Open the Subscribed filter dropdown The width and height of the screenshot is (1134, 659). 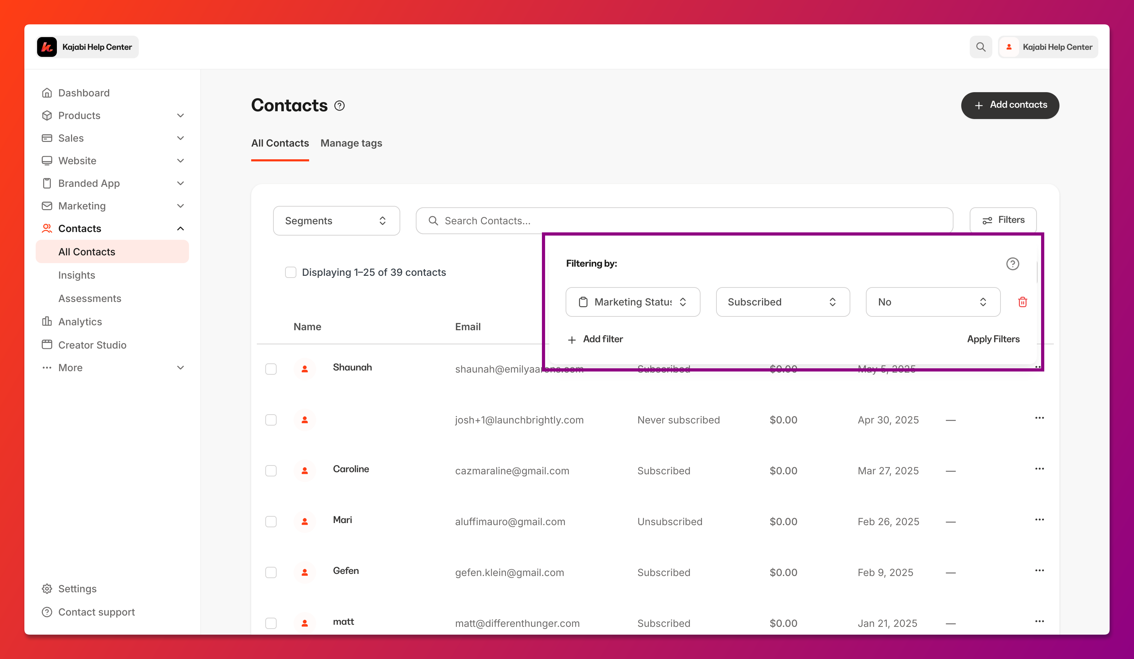click(x=782, y=302)
